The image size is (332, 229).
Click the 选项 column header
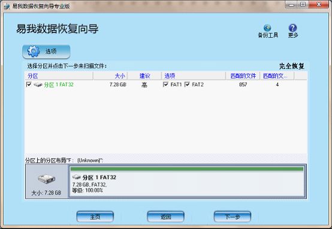[x=194, y=76]
